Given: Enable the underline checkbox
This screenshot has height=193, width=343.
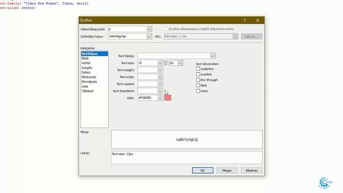Looking at the screenshot, I should [x=198, y=69].
